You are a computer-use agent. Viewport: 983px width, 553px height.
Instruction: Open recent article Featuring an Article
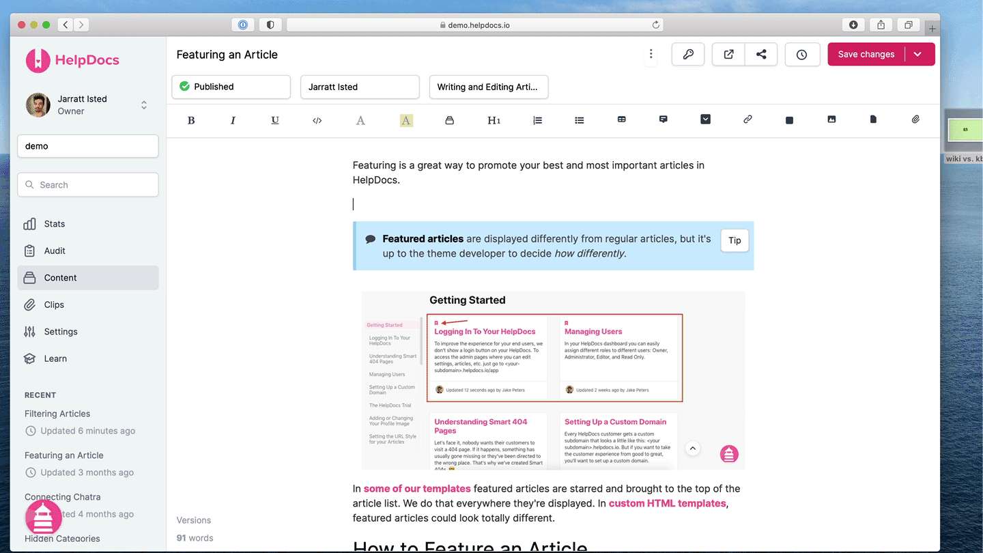[64, 455]
